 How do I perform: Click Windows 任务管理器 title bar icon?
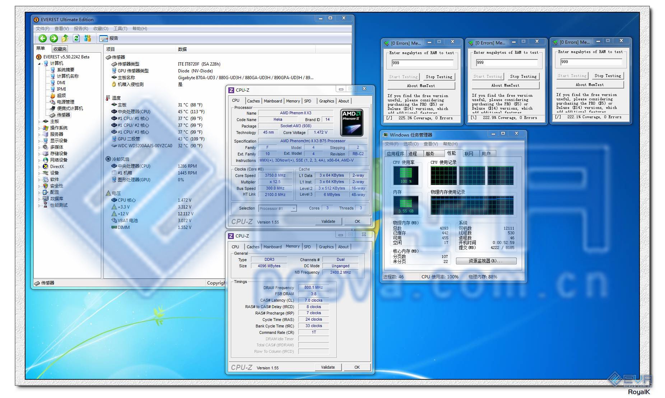(386, 135)
